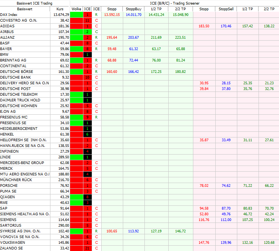The height and width of the screenshot is (251, 279).
Task: Select the RWE row name
Action: [4, 203]
